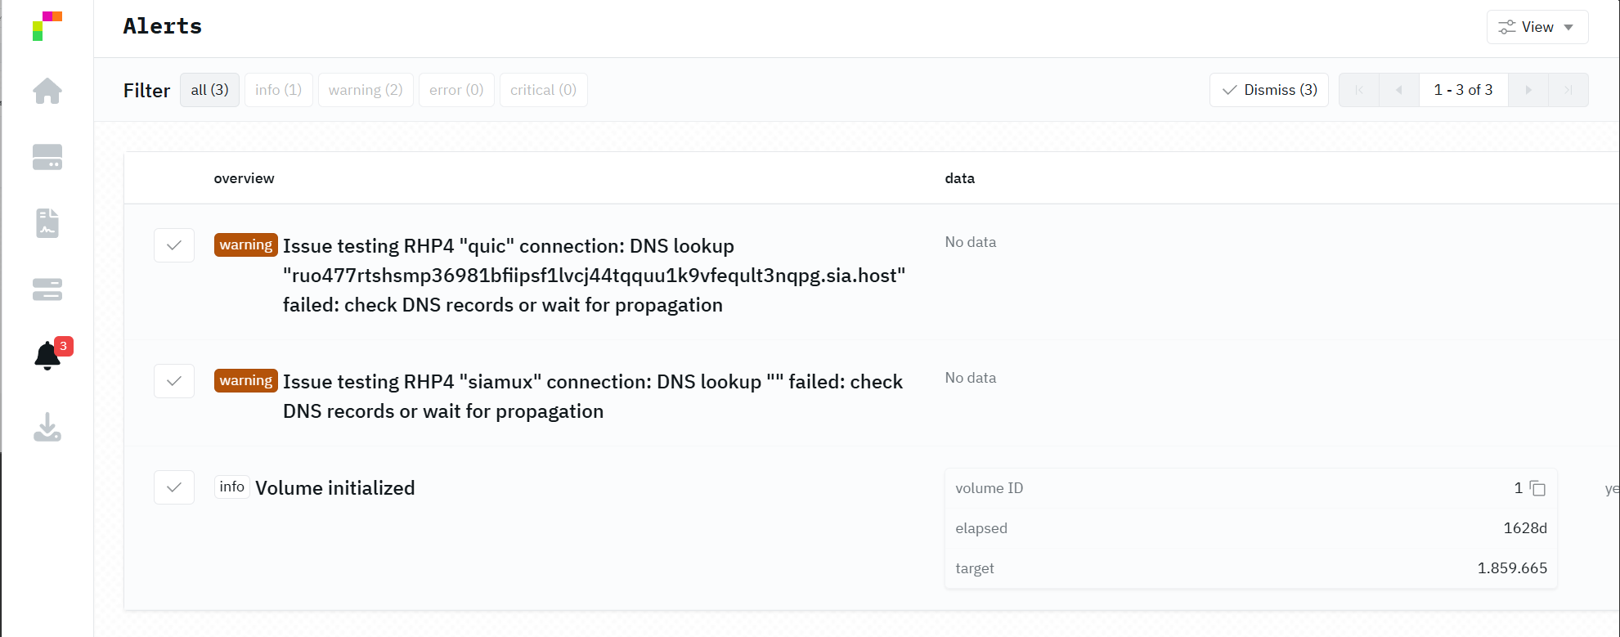
Task: Go to the Home dashboard icon
Action: [47, 91]
